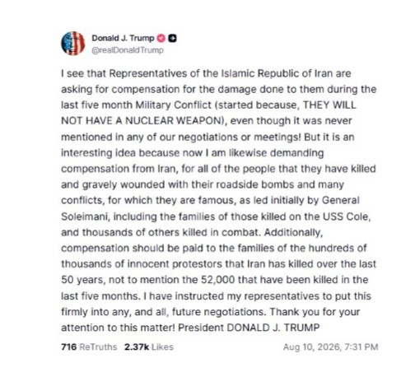Click 'NUCLEAR WEAPON' in the post text

pos(173,121)
